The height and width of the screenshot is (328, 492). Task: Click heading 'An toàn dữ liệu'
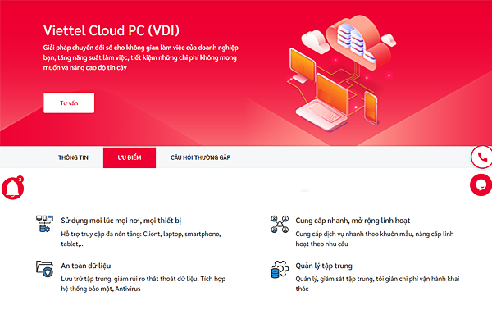86,266
